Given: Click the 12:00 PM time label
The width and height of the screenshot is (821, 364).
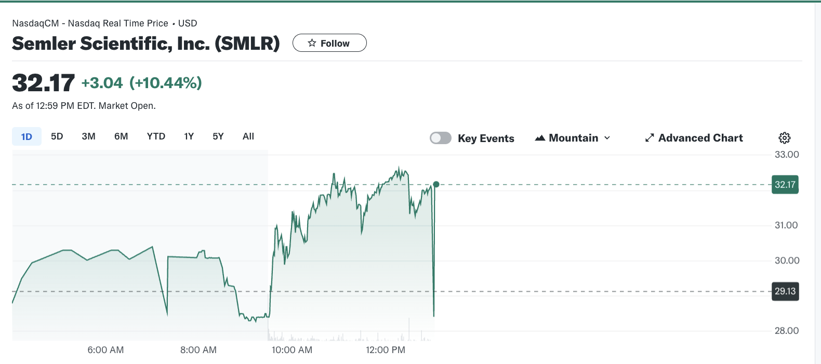Looking at the screenshot, I should [x=386, y=350].
